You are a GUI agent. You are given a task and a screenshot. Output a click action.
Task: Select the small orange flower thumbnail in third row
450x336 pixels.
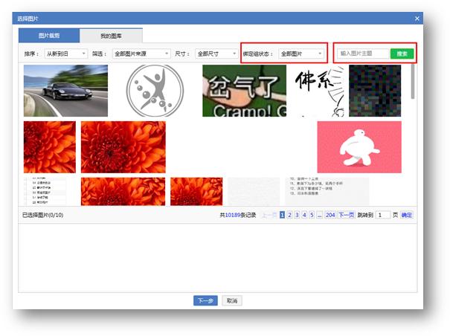point(196,191)
